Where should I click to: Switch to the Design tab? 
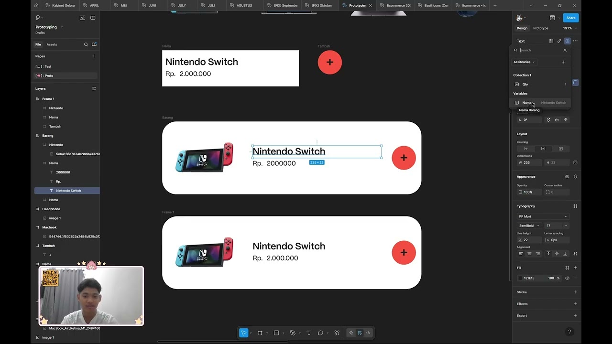click(x=522, y=28)
